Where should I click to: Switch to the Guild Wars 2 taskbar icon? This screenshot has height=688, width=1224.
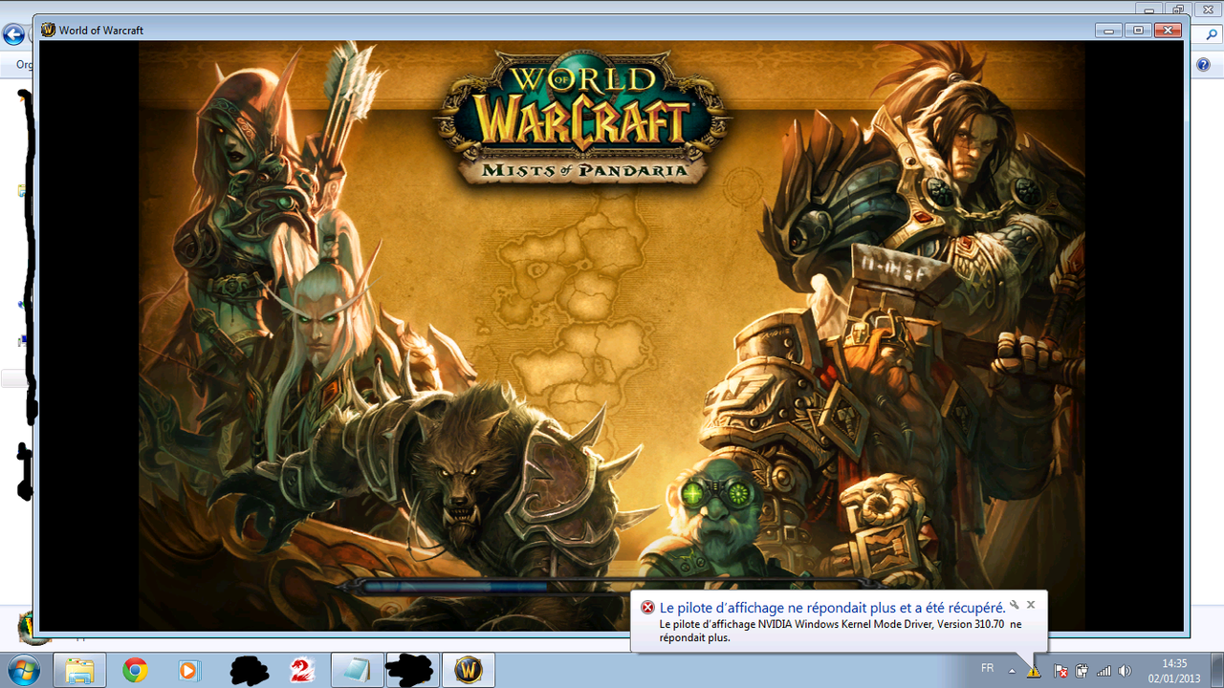[302, 670]
